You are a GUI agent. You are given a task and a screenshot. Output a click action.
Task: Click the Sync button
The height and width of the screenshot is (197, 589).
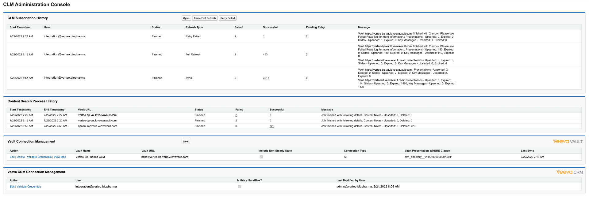pyautogui.click(x=186, y=18)
